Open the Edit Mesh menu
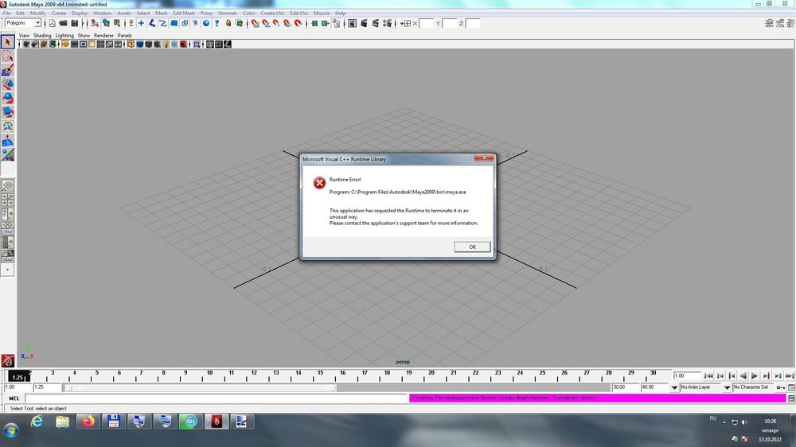 click(x=184, y=14)
